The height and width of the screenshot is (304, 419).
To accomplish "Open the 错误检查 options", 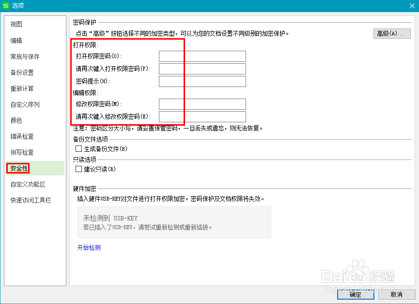I will coord(23,136).
